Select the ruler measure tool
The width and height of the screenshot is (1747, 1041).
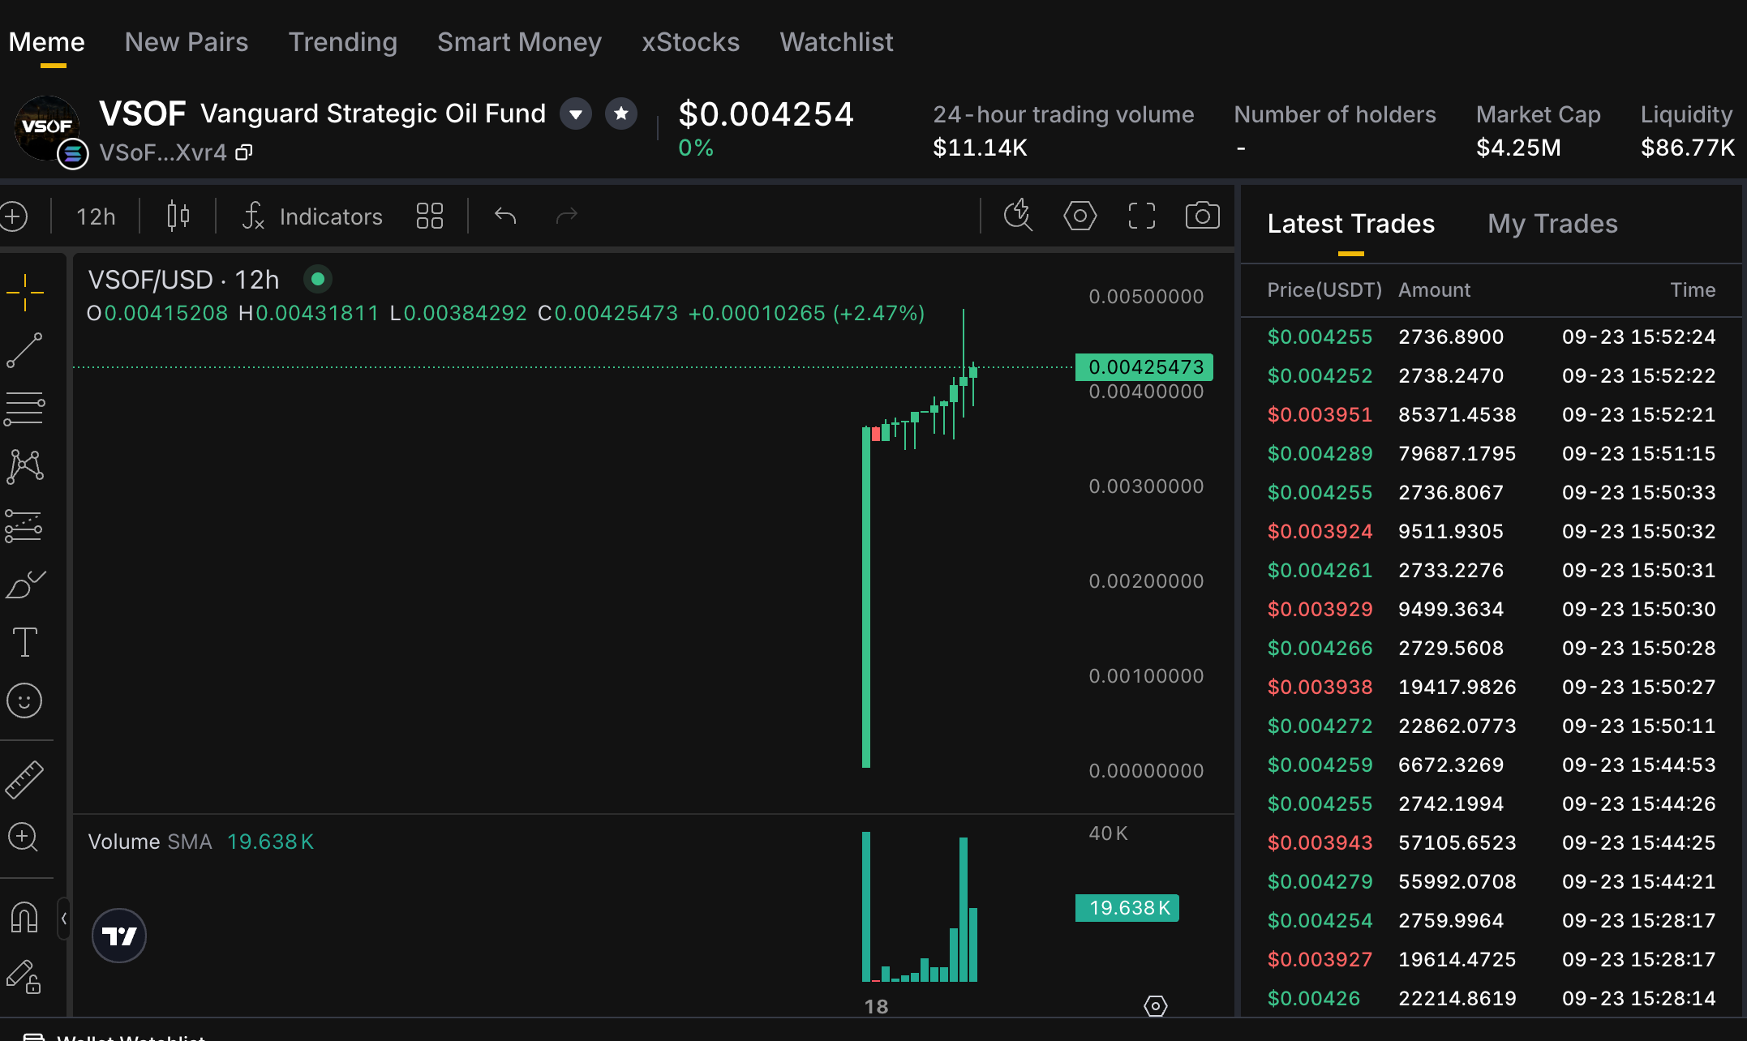[25, 780]
